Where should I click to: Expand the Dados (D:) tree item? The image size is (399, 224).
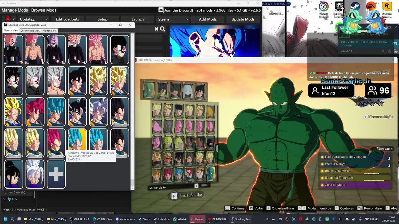tap(5, 193)
